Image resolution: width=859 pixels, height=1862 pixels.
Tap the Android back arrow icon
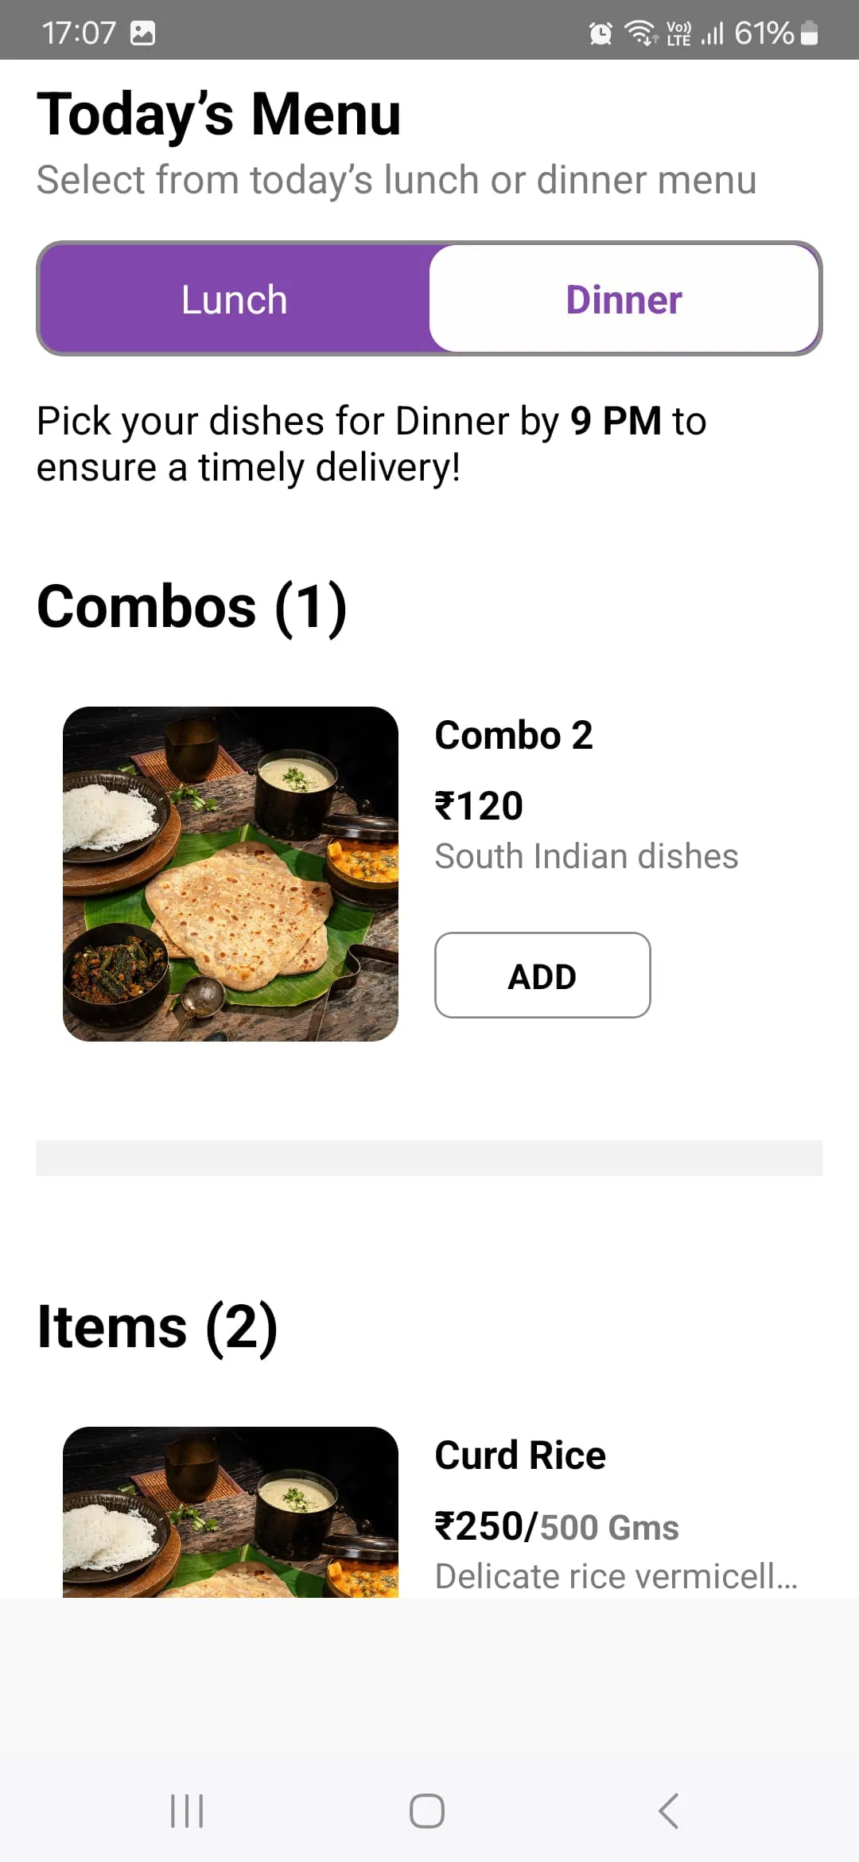[669, 1811]
